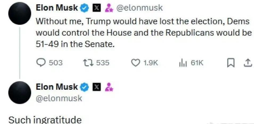Share the tweet via the upload arrow icon
254x124 pixels.
point(247,63)
